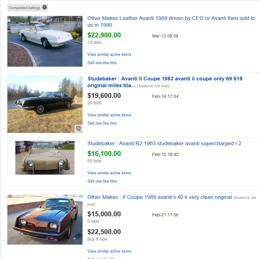Viewport: 265px width, 259px height.
Task: Open the Leather Avanti 1989 CEO listing title
Action: coord(171,21)
